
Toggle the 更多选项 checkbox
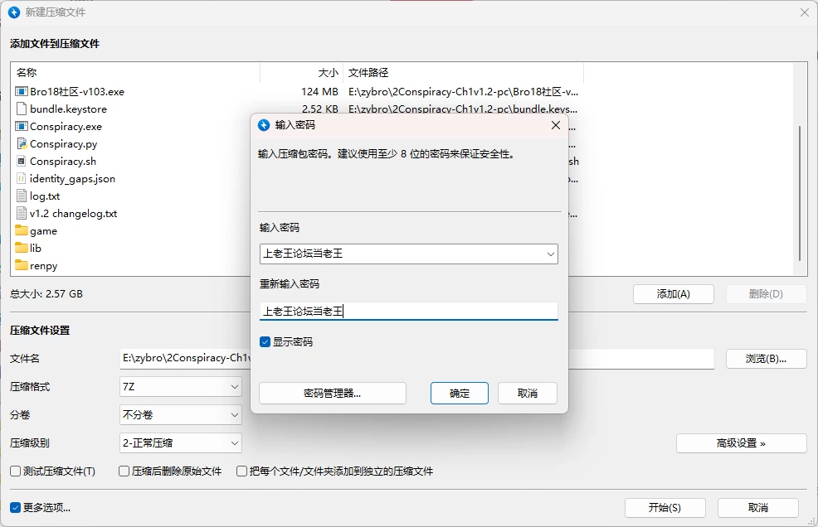15,508
